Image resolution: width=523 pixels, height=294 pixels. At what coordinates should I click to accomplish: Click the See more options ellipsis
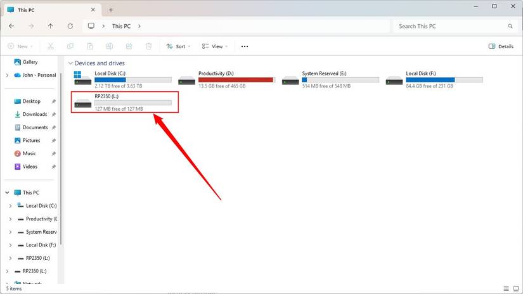[x=245, y=46]
